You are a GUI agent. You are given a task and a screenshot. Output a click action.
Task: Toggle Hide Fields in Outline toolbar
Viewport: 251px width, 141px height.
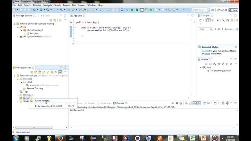pos(219,64)
